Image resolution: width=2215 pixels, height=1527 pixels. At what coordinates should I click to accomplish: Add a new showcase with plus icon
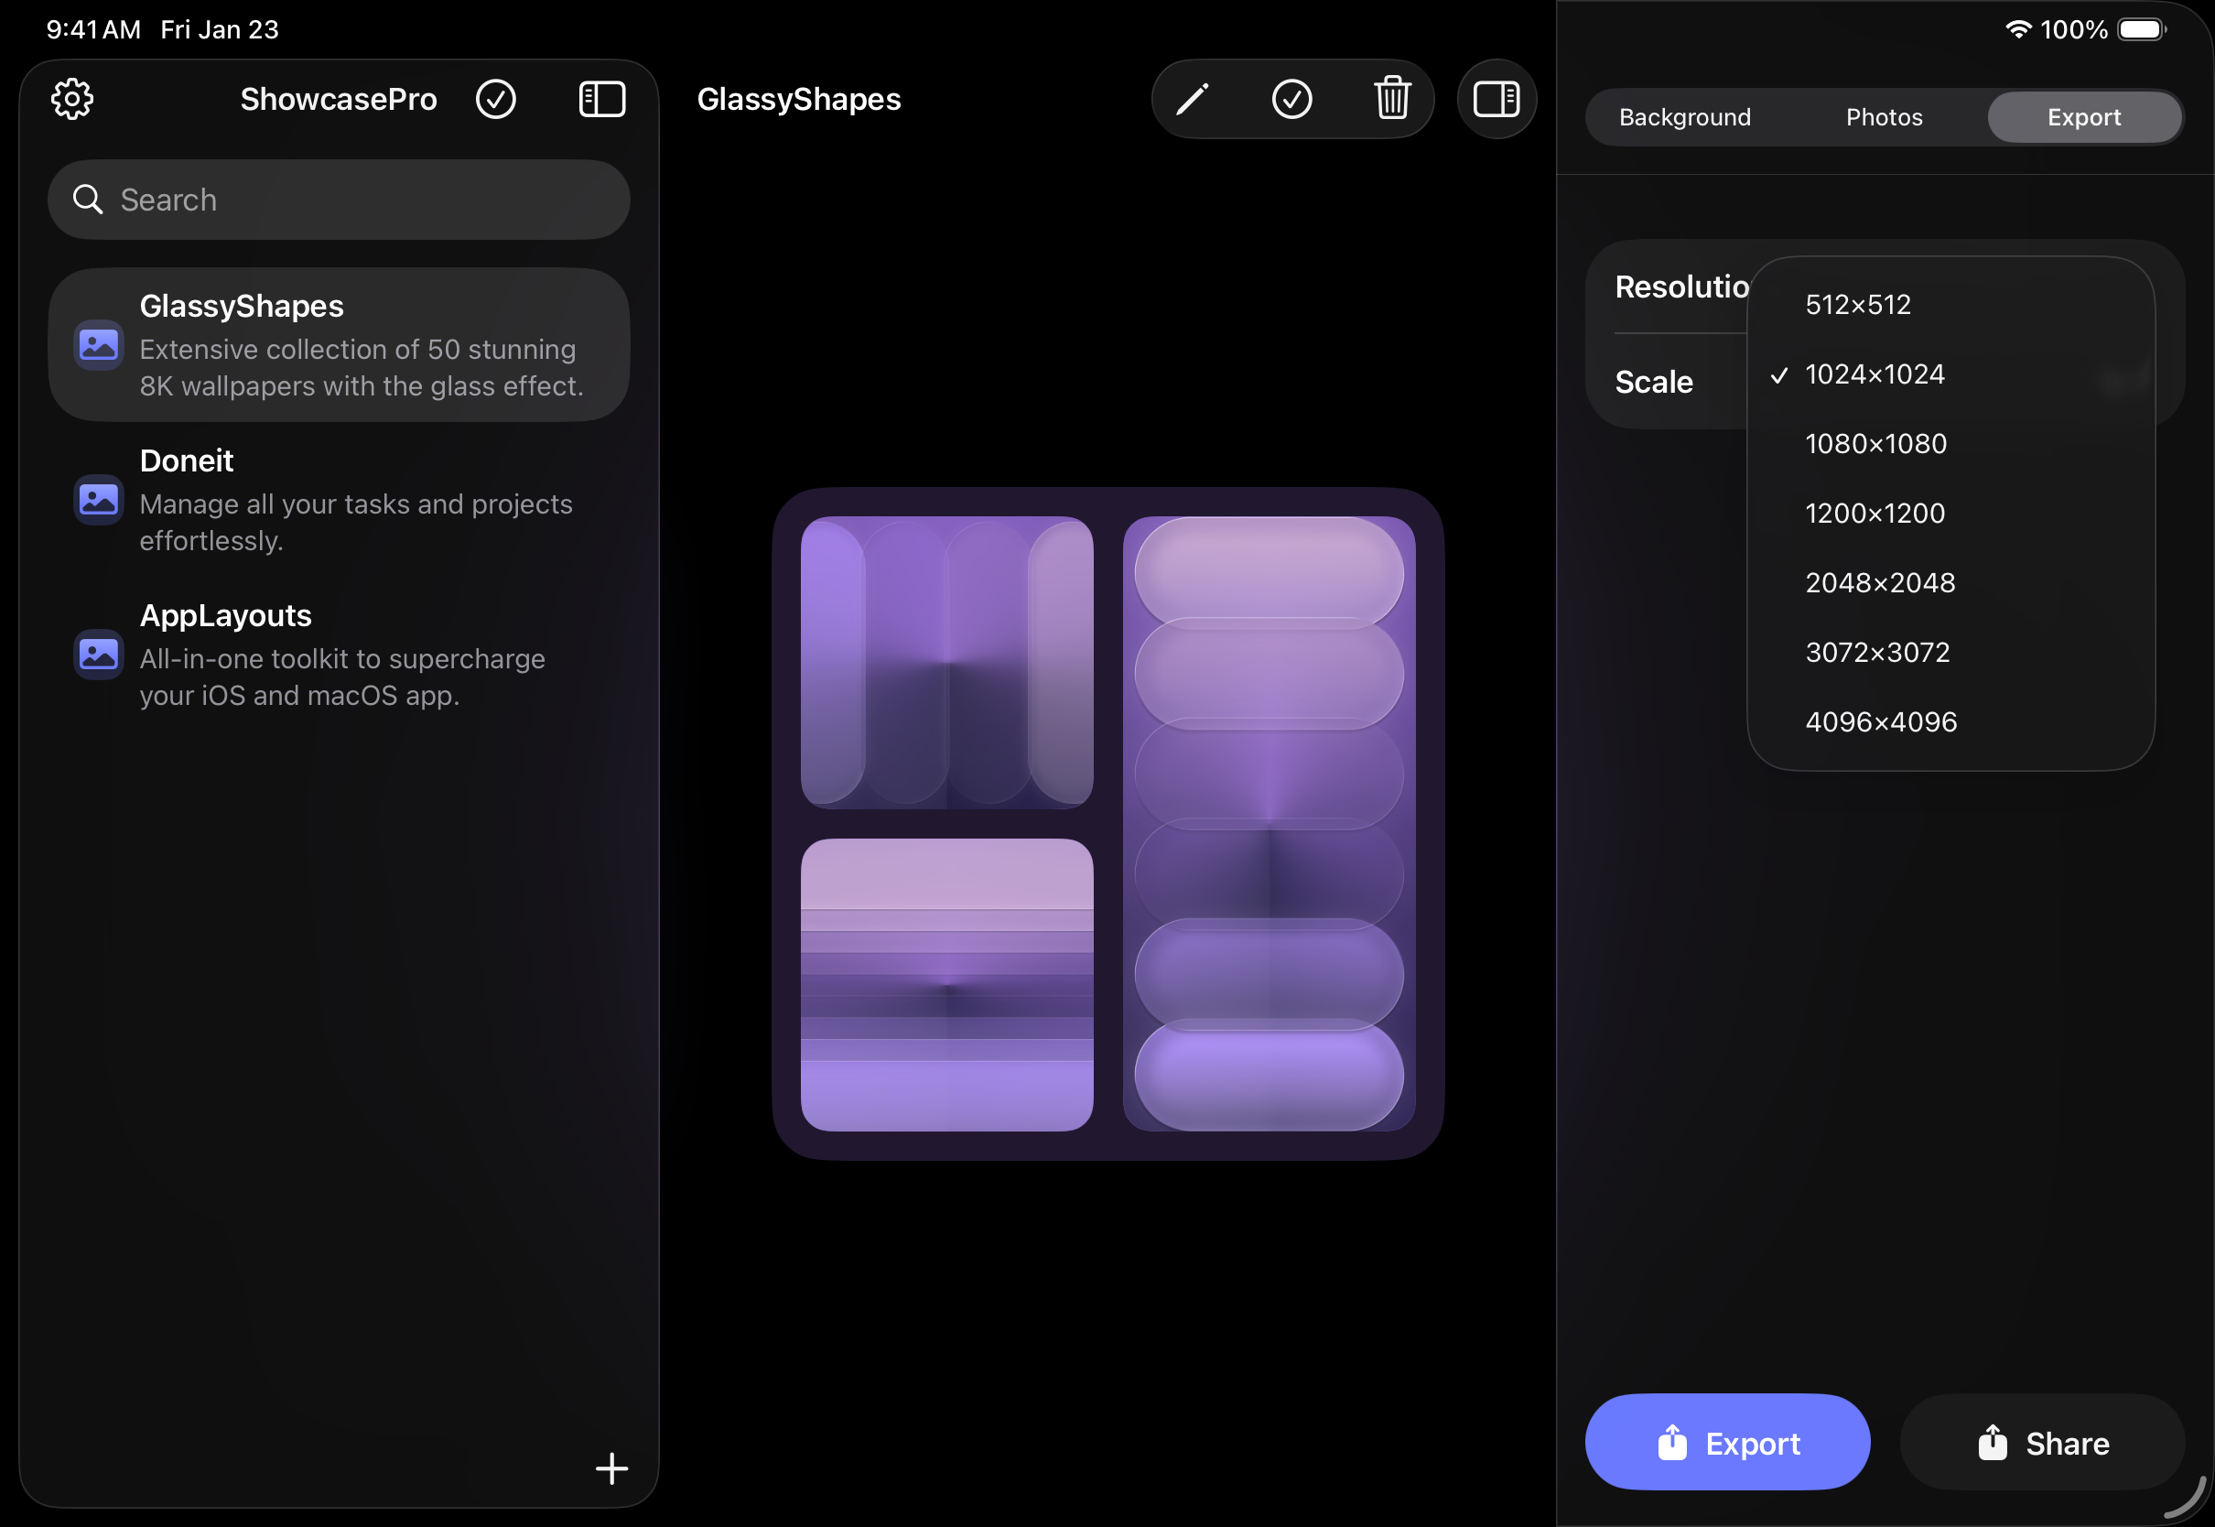[x=611, y=1467]
